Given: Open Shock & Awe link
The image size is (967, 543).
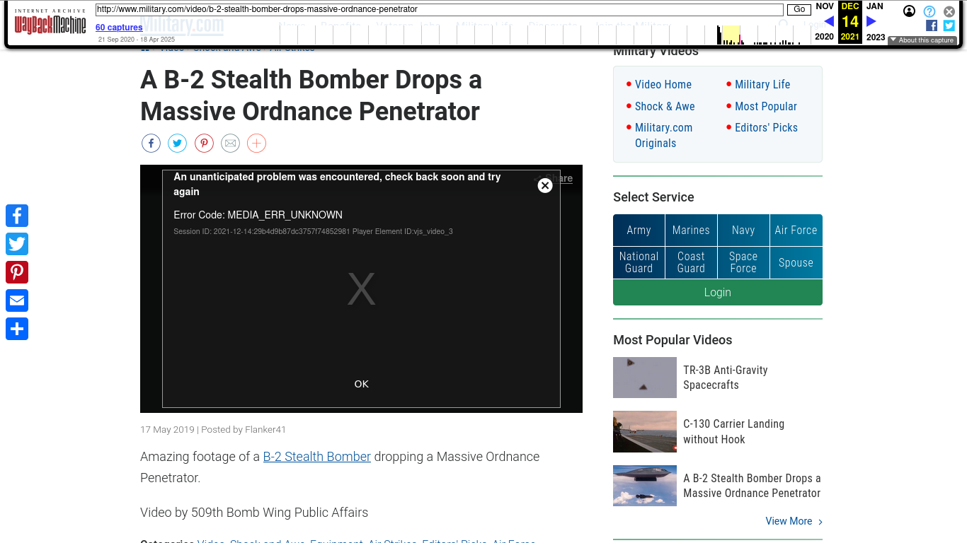Looking at the screenshot, I should pos(665,106).
